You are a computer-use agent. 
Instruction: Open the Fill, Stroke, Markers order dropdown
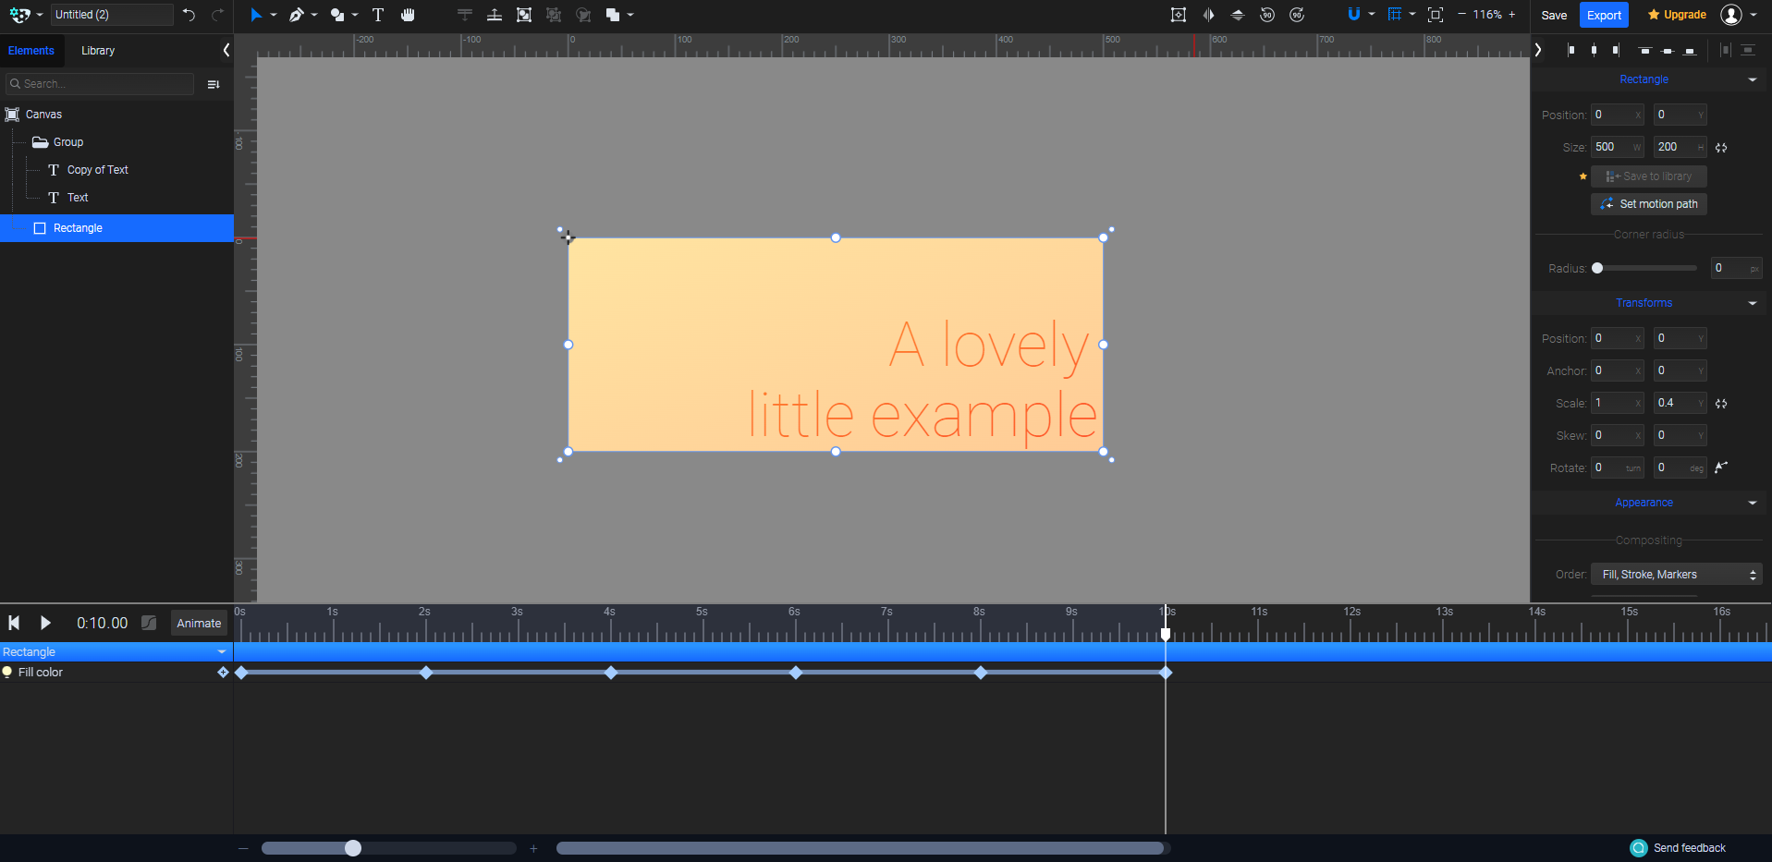(1674, 574)
